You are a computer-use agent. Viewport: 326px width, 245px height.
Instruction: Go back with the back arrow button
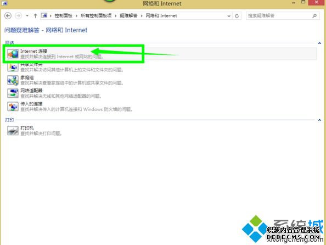(x=8, y=16)
